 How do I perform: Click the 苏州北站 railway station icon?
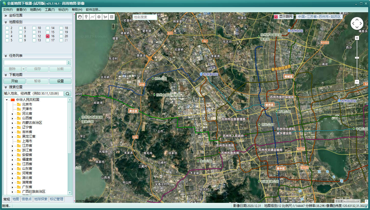pyautogui.click(x=289, y=31)
